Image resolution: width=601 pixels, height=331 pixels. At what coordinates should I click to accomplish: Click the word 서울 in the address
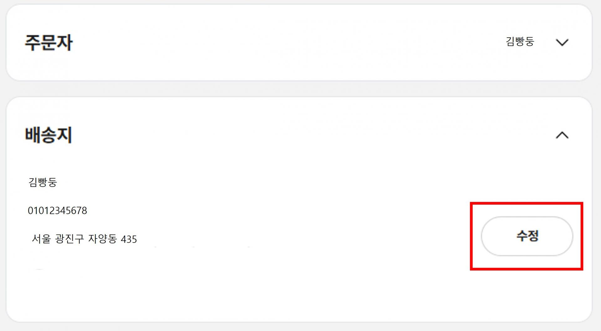point(41,239)
